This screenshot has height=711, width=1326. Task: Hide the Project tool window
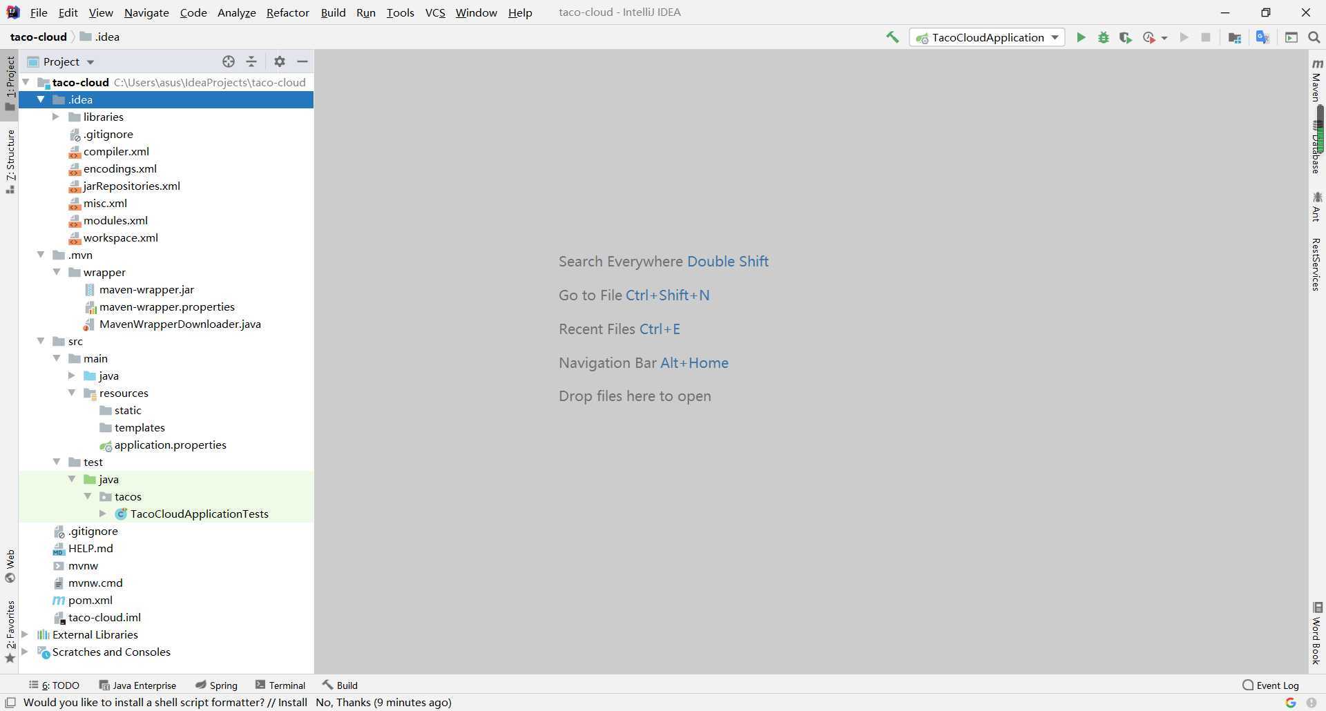[x=302, y=61]
